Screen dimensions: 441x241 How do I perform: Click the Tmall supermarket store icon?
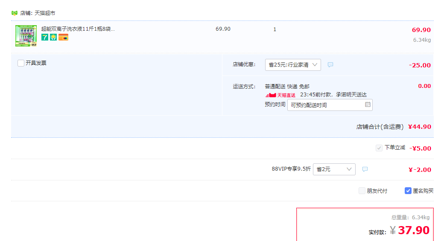point(15,13)
